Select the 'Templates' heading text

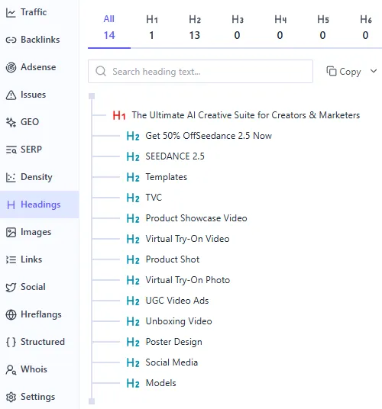coord(167,177)
